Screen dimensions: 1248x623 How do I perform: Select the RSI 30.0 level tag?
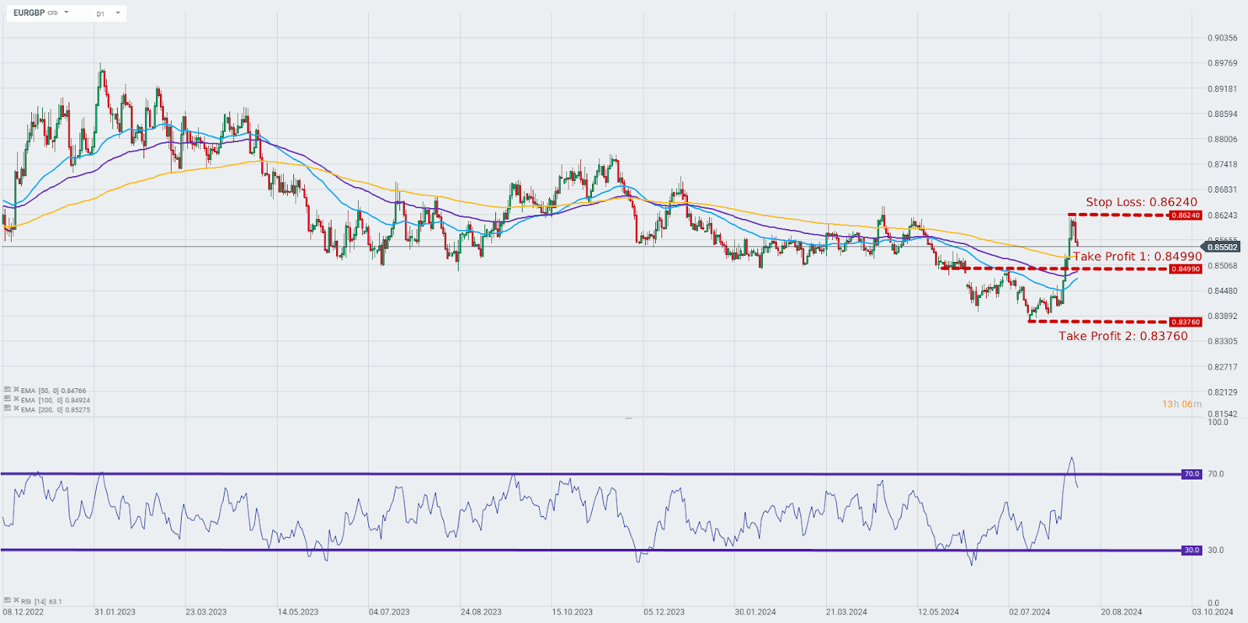1191,550
